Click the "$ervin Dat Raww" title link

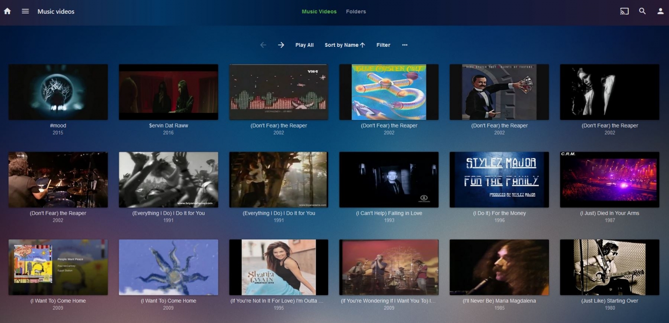pyautogui.click(x=169, y=125)
